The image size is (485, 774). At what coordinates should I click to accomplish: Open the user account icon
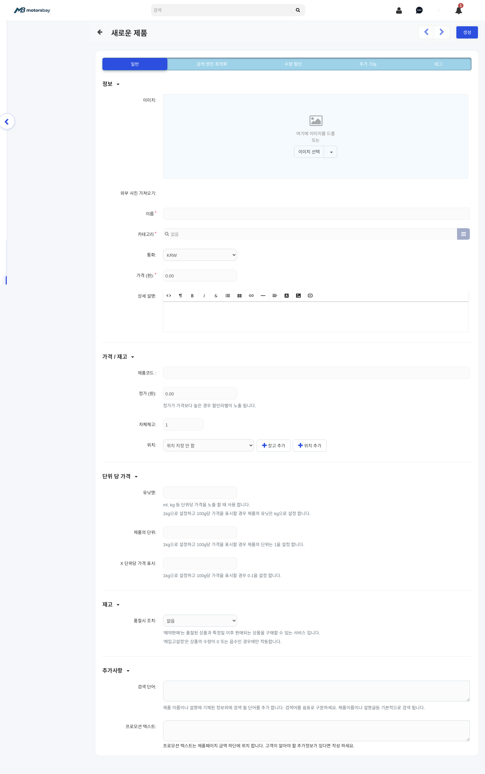pyautogui.click(x=399, y=10)
